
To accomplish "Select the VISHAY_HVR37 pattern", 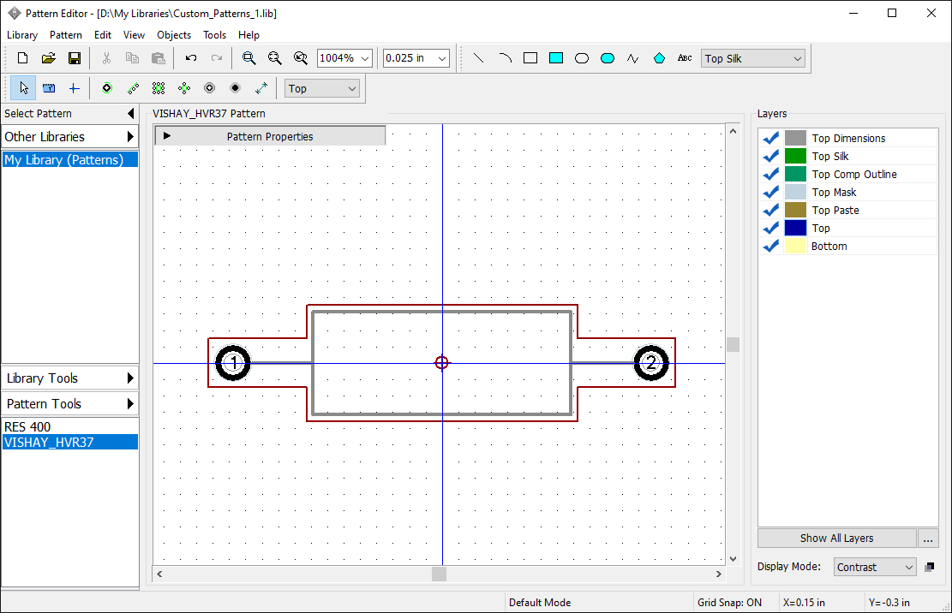I will [x=69, y=443].
